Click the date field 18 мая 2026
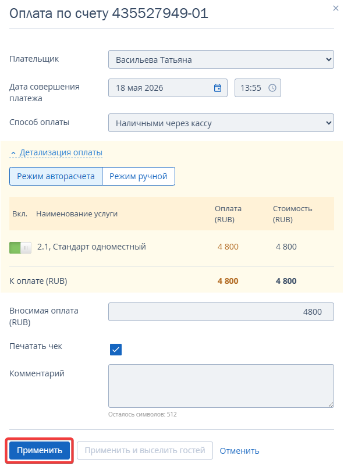The height and width of the screenshot is (470, 344). coord(168,88)
